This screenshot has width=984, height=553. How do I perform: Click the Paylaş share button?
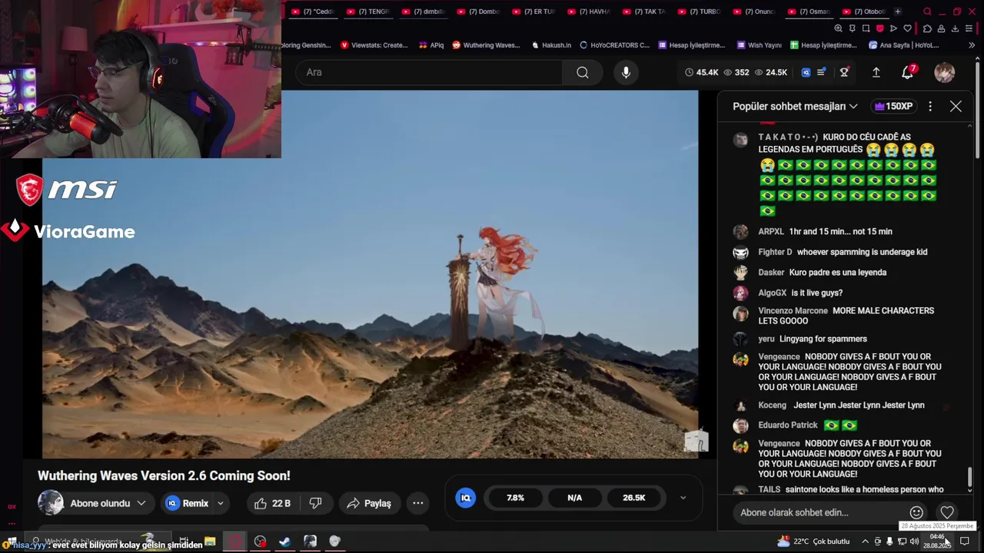[369, 503]
